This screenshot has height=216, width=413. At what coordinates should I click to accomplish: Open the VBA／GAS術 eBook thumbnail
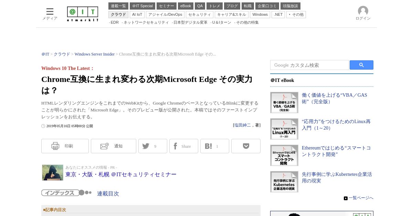[284, 103]
